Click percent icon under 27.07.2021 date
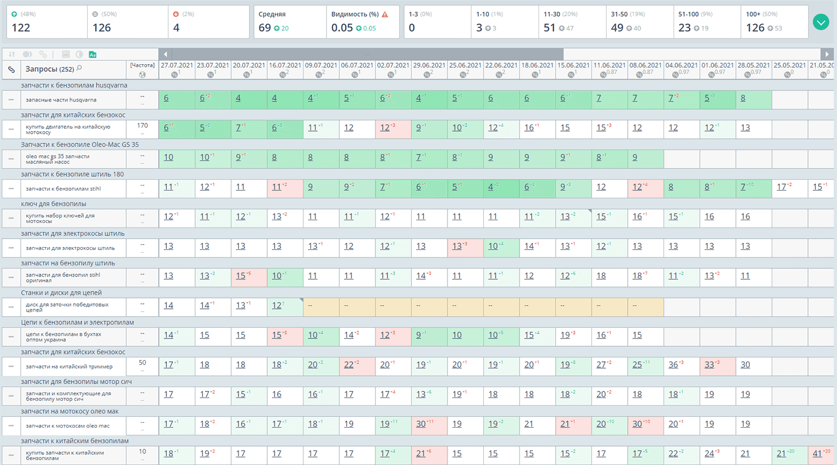The image size is (837, 465). point(175,74)
